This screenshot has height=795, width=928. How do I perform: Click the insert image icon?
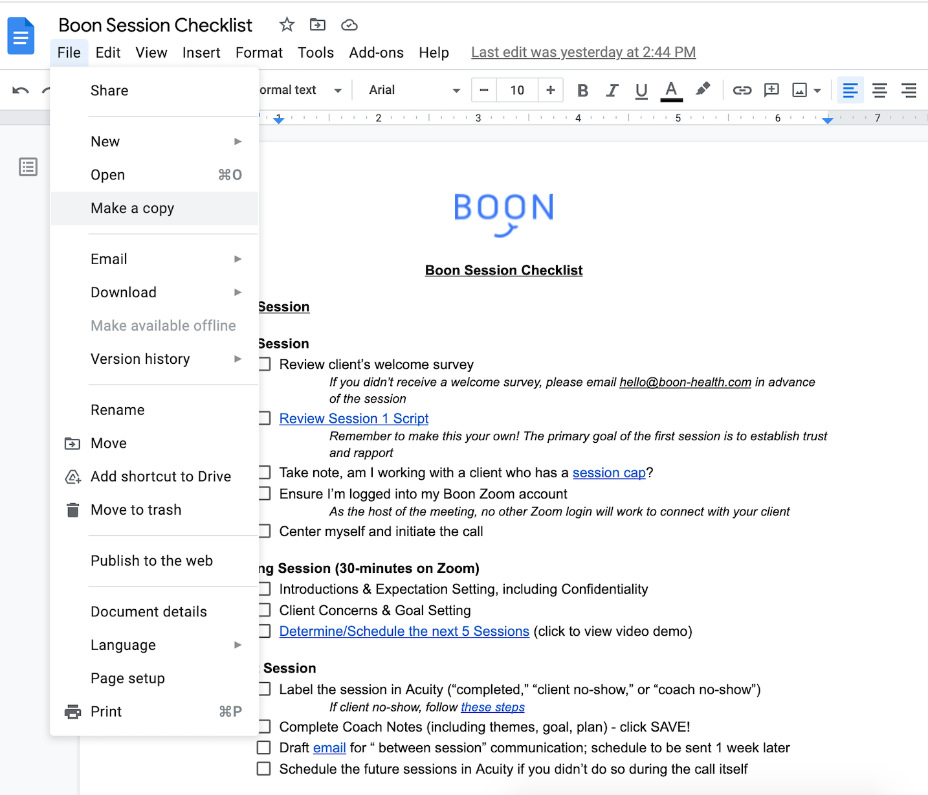pos(800,91)
